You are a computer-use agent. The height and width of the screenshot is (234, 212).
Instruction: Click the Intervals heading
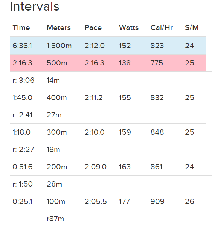coord(35,6)
